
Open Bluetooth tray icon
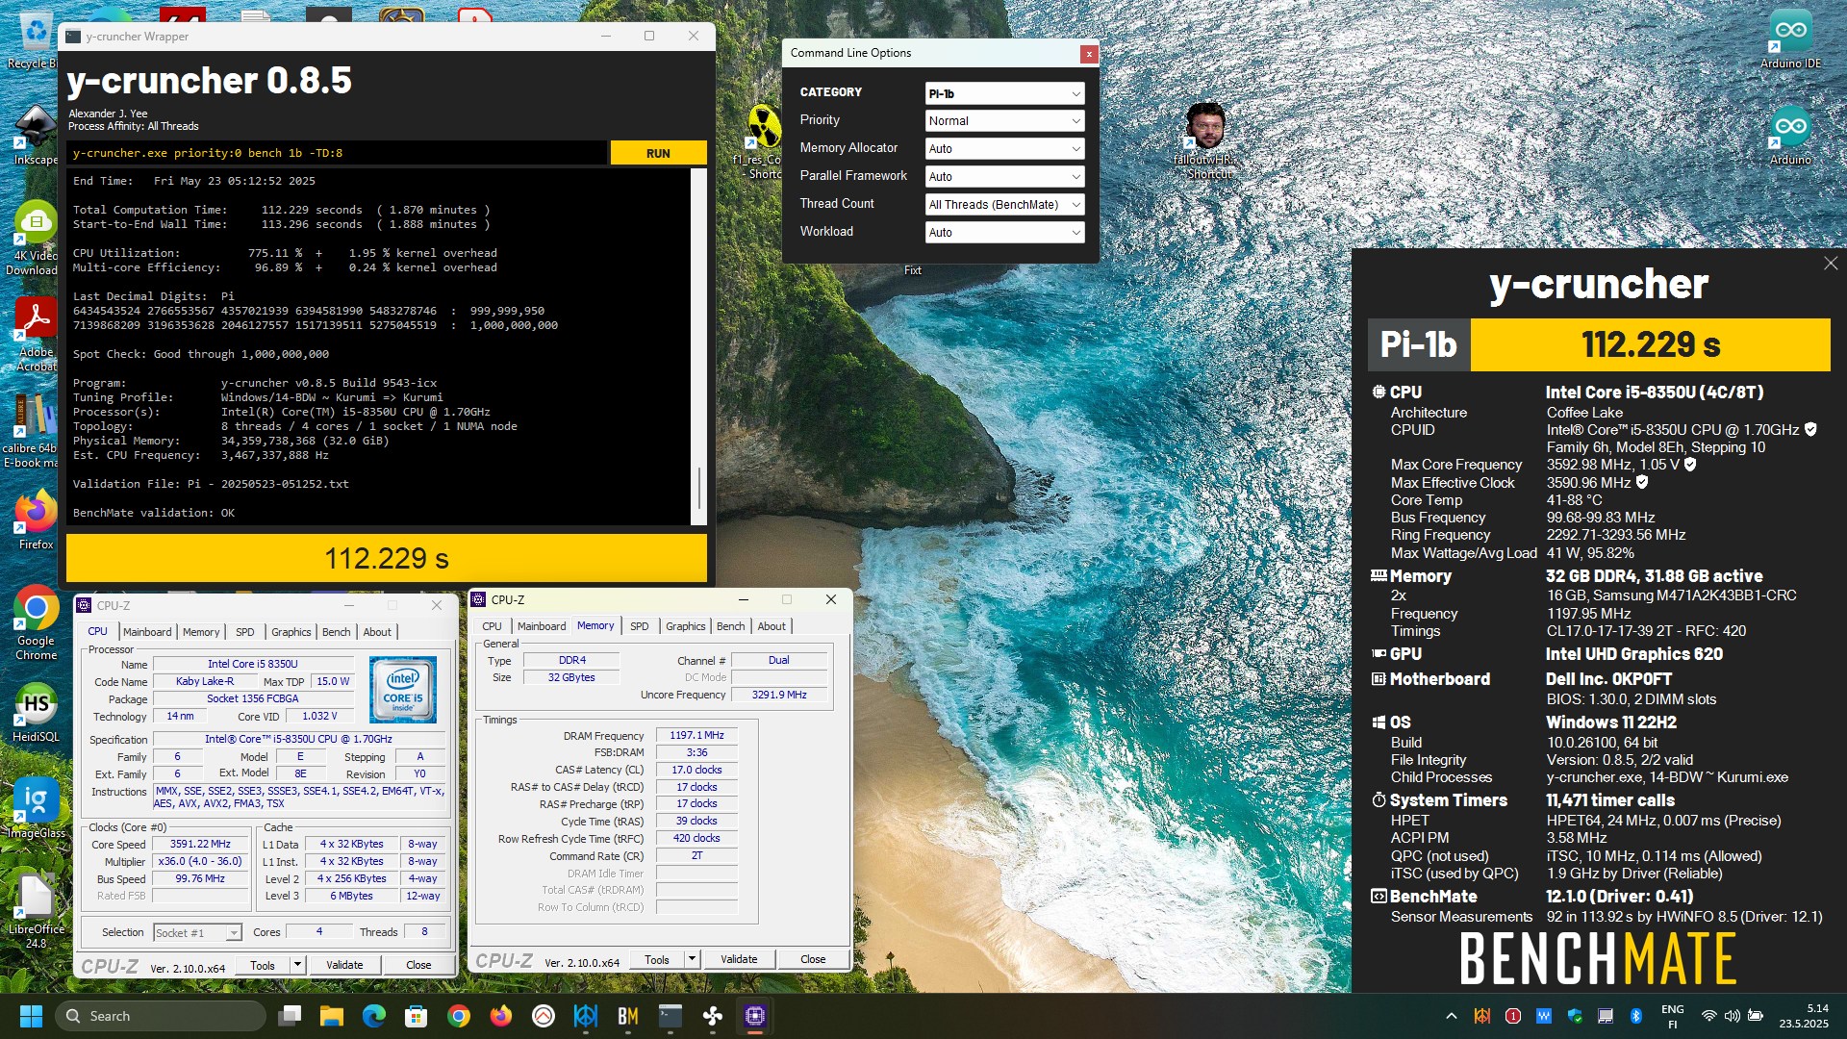(x=1636, y=1016)
